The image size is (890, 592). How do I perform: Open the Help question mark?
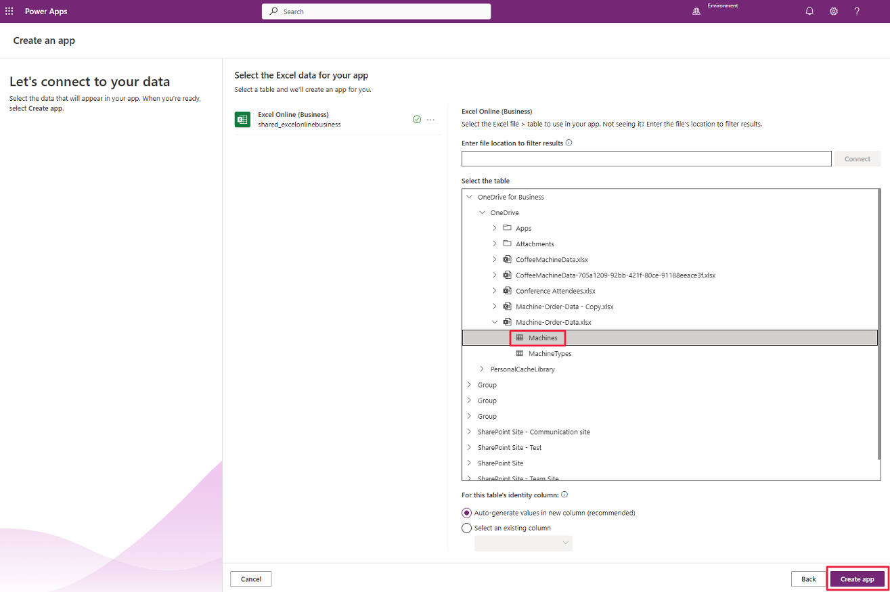(857, 12)
